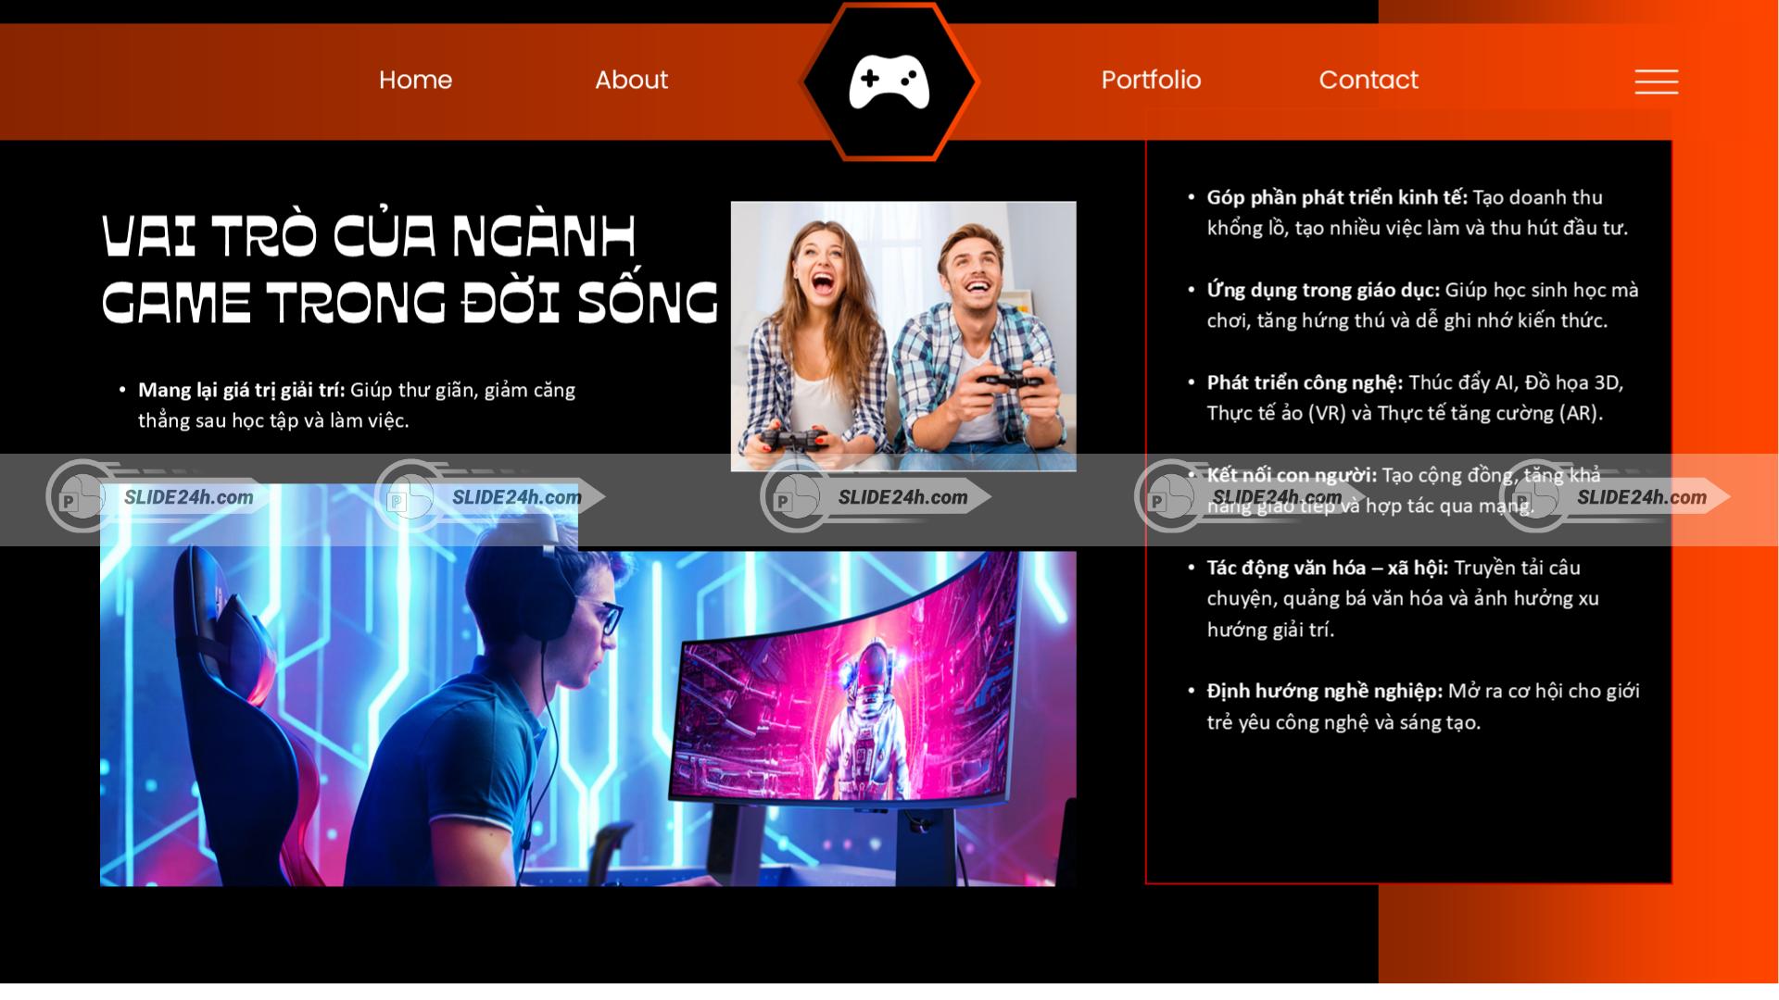Click the Home navigation link

coord(415,80)
